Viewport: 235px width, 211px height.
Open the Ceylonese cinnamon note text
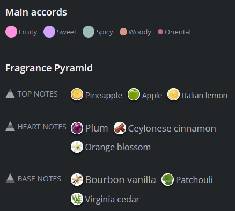coord(172,128)
